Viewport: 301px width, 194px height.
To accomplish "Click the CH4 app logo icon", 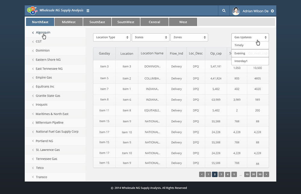I will [32, 11].
